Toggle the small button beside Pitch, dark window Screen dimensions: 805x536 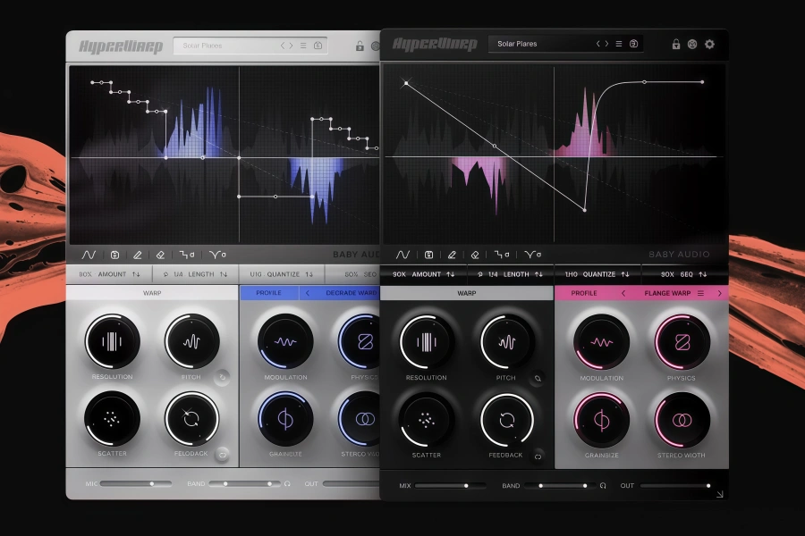coord(538,379)
